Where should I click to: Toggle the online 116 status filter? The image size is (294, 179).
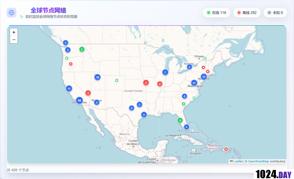tap(217, 13)
